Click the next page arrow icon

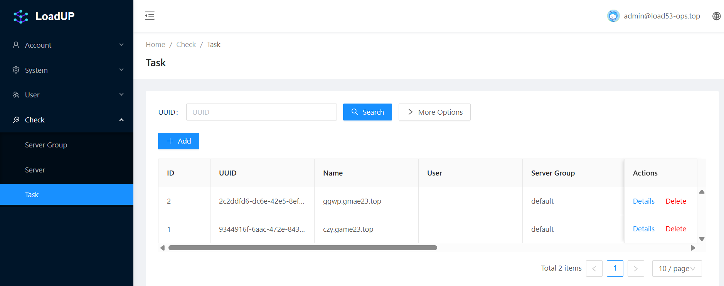tap(636, 269)
